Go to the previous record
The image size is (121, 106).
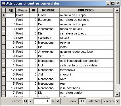(x=31, y=101)
